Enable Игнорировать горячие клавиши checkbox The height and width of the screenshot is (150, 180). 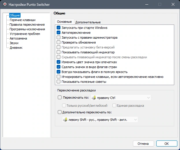[58, 76]
